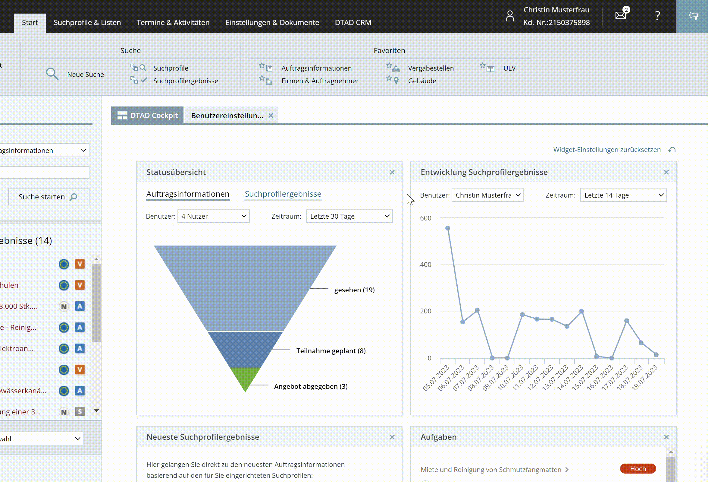This screenshot has height=482, width=708.
Task: Click the gray S icon beside ung einer 3
Action: pos(80,411)
